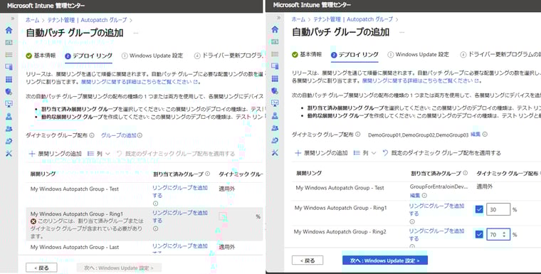Open Reports monitor icon in right window
Image resolution: width=541 pixels, height=274 pixels.
click(275, 102)
